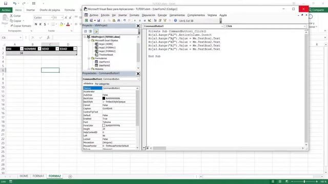Click the Pegar paste icon in Excel ribbon

pyautogui.click(x=5, y=20)
